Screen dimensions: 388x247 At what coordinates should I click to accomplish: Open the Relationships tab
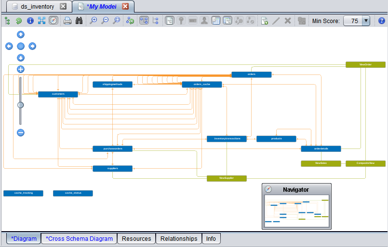[179, 238]
